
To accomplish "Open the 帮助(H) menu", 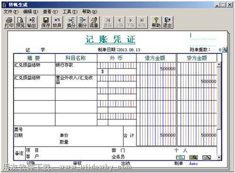I will (90, 12).
